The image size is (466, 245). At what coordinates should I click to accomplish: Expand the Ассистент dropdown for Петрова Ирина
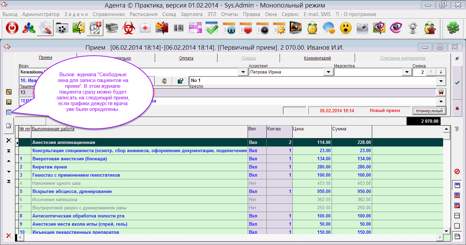tap(328, 72)
